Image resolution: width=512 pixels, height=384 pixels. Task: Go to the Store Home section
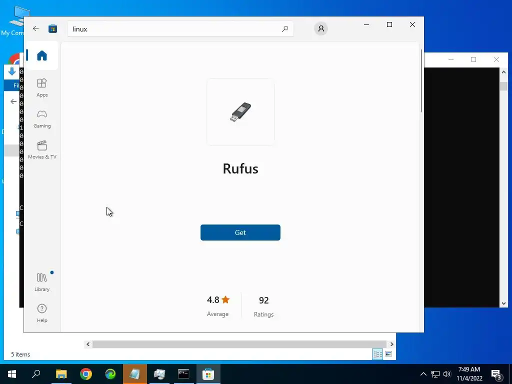pos(42,55)
